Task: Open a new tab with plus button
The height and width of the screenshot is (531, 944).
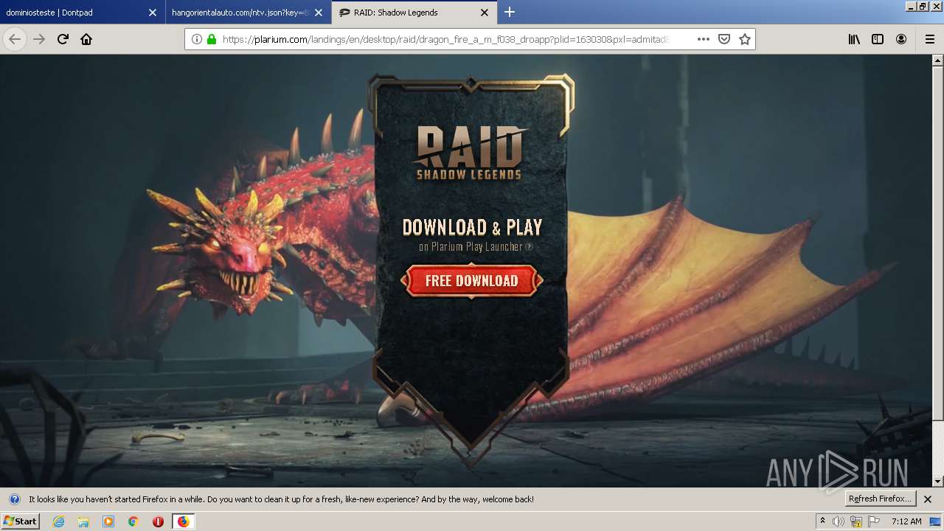Action: click(510, 12)
